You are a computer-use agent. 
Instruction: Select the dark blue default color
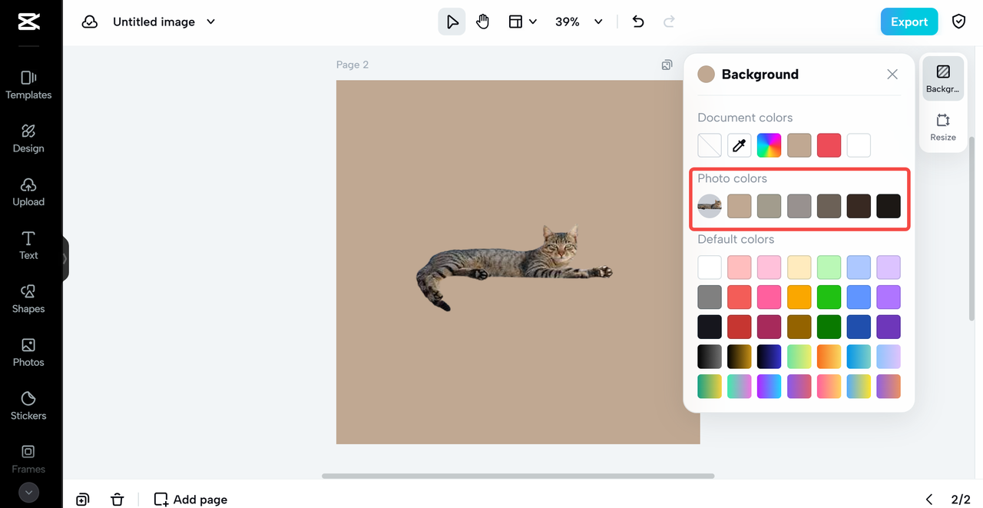pos(859,327)
